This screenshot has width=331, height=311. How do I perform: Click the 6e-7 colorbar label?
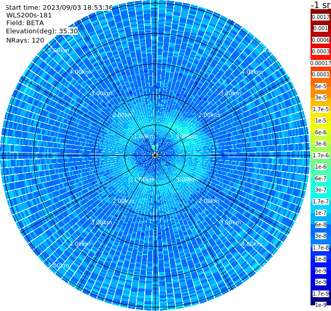[x=321, y=178]
